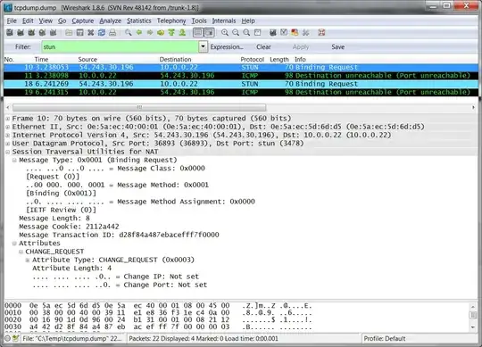Expand the Frame 10 tree node
The height and width of the screenshot is (347, 482).
(x=8, y=119)
